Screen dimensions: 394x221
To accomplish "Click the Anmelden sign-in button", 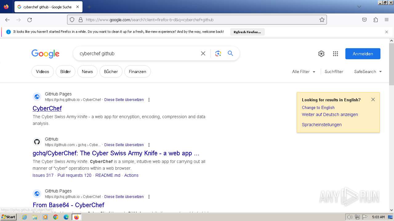I will click(363, 54).
